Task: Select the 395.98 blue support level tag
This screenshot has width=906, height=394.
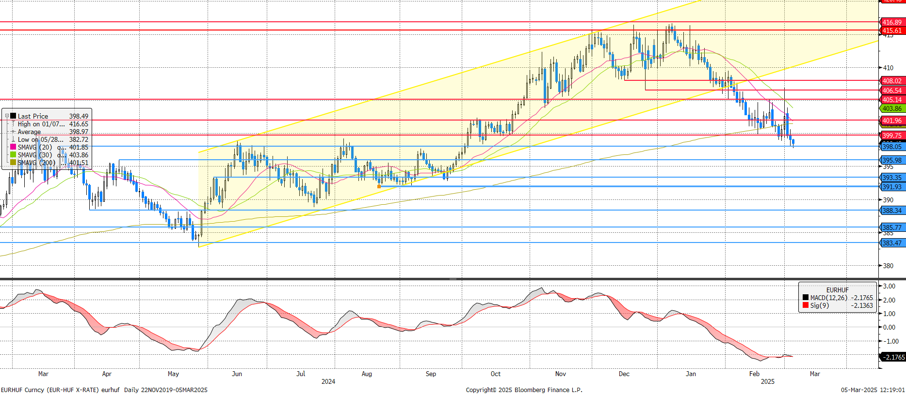Action: click(892, 160)
